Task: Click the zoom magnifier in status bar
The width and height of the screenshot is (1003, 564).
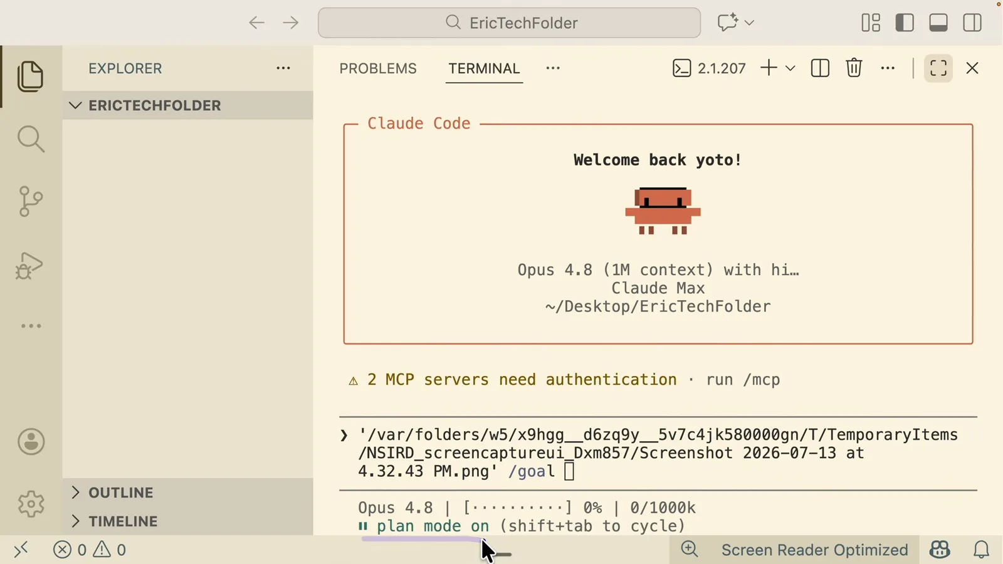Action: (x=690, y=549)
